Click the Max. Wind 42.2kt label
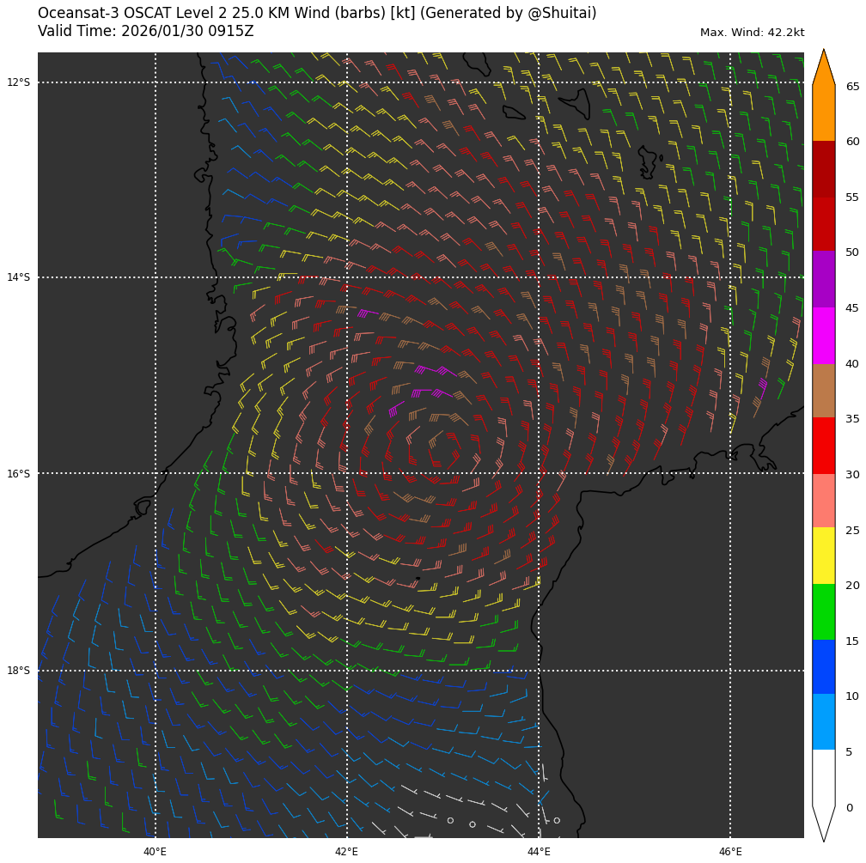866x863 pixels. point(752,33)
